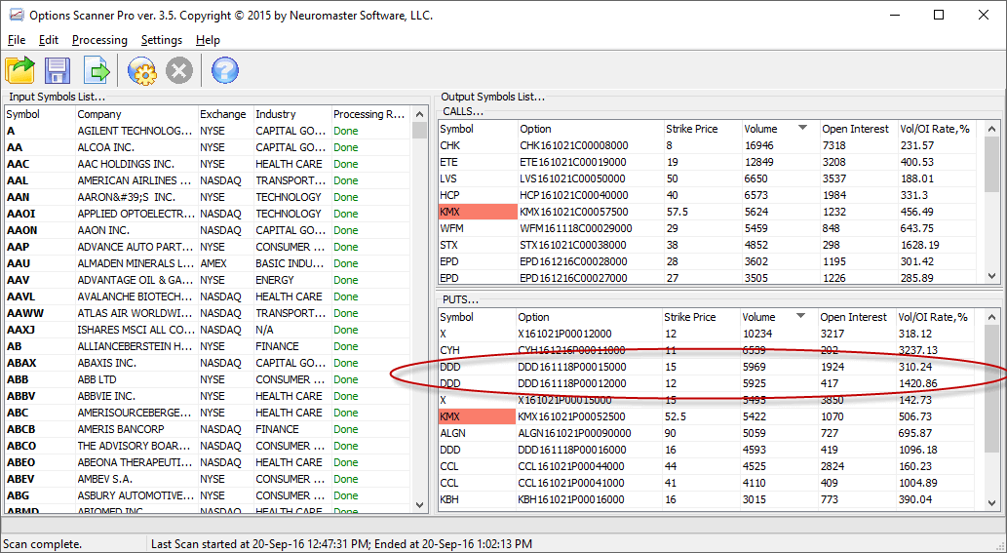
Task: Select ETE161021C00019000 option
Action: click(573, 163)
